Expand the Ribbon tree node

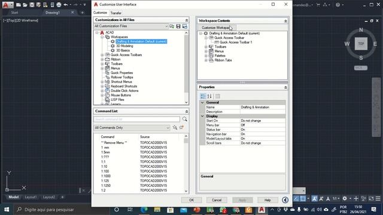(x=102, y=60)
